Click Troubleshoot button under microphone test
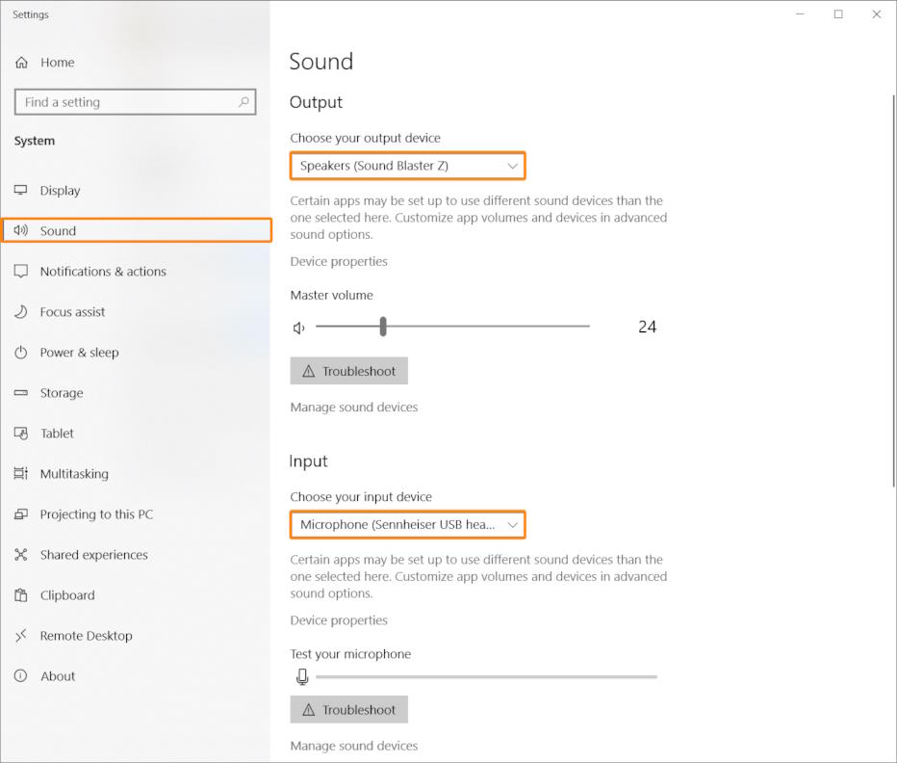Viewport: 897px width, 763px height. pos(349,710)
